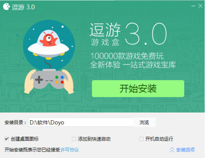Click the Doyo logo in title bar
The height and width of the screenshot is (158, 205).
coord(6,7)
